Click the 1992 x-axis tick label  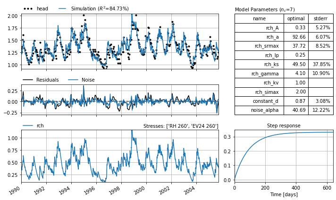coord(39,190)
